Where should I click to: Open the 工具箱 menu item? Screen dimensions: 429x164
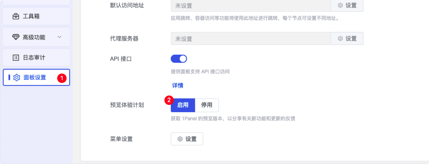pos(36,16)
